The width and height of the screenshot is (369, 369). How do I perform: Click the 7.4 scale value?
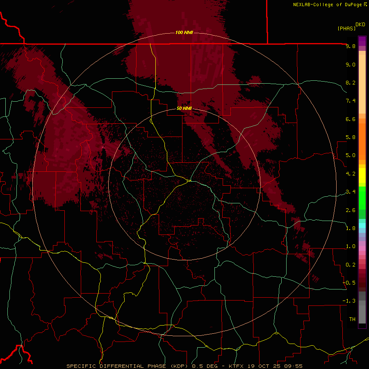point(351,101)
